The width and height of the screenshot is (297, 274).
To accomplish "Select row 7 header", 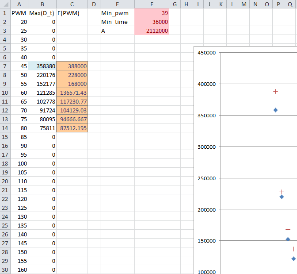I will pyautogui.click(x=5, y=66).
